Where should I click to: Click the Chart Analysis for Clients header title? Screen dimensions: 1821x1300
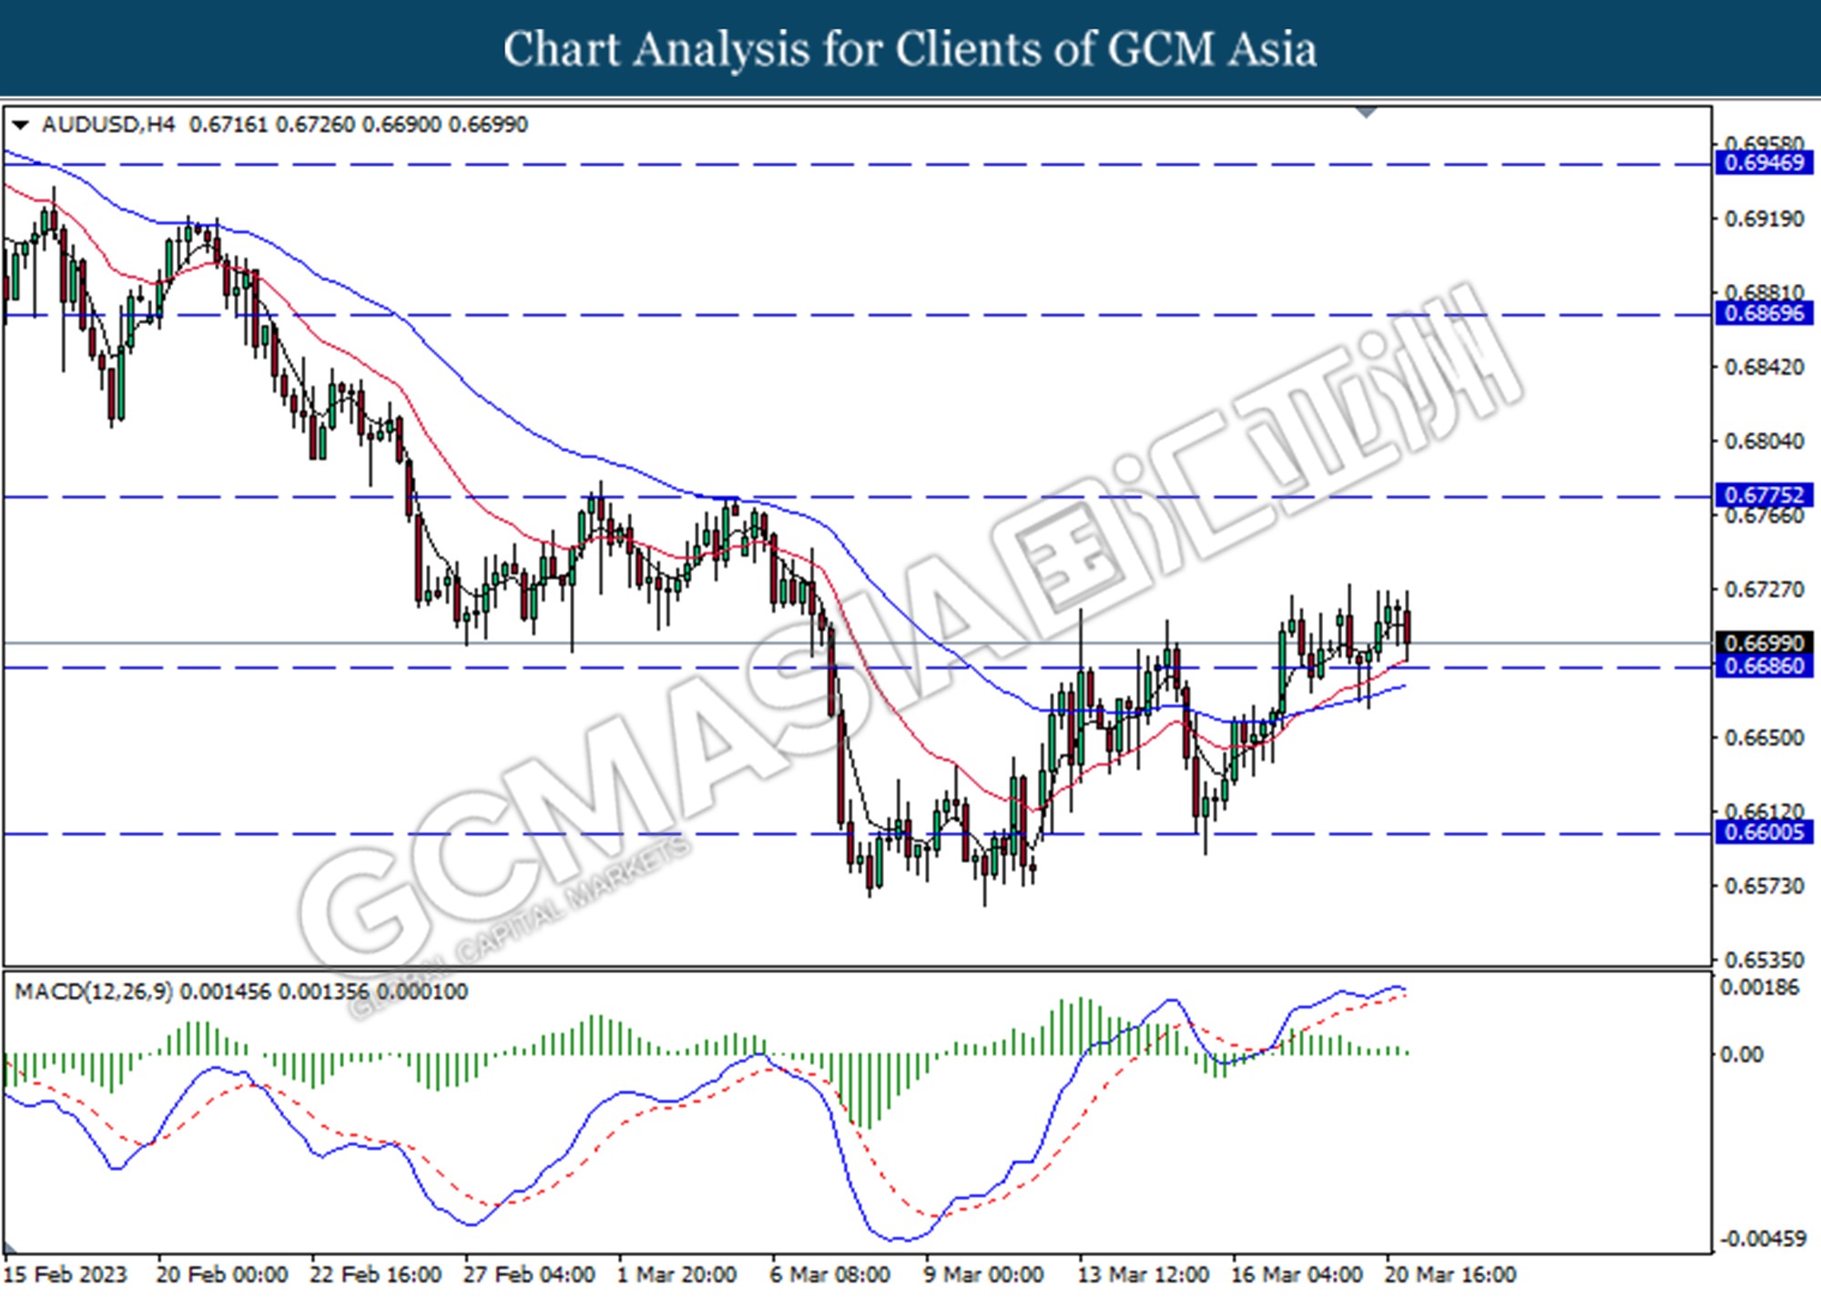coord(910,49)
